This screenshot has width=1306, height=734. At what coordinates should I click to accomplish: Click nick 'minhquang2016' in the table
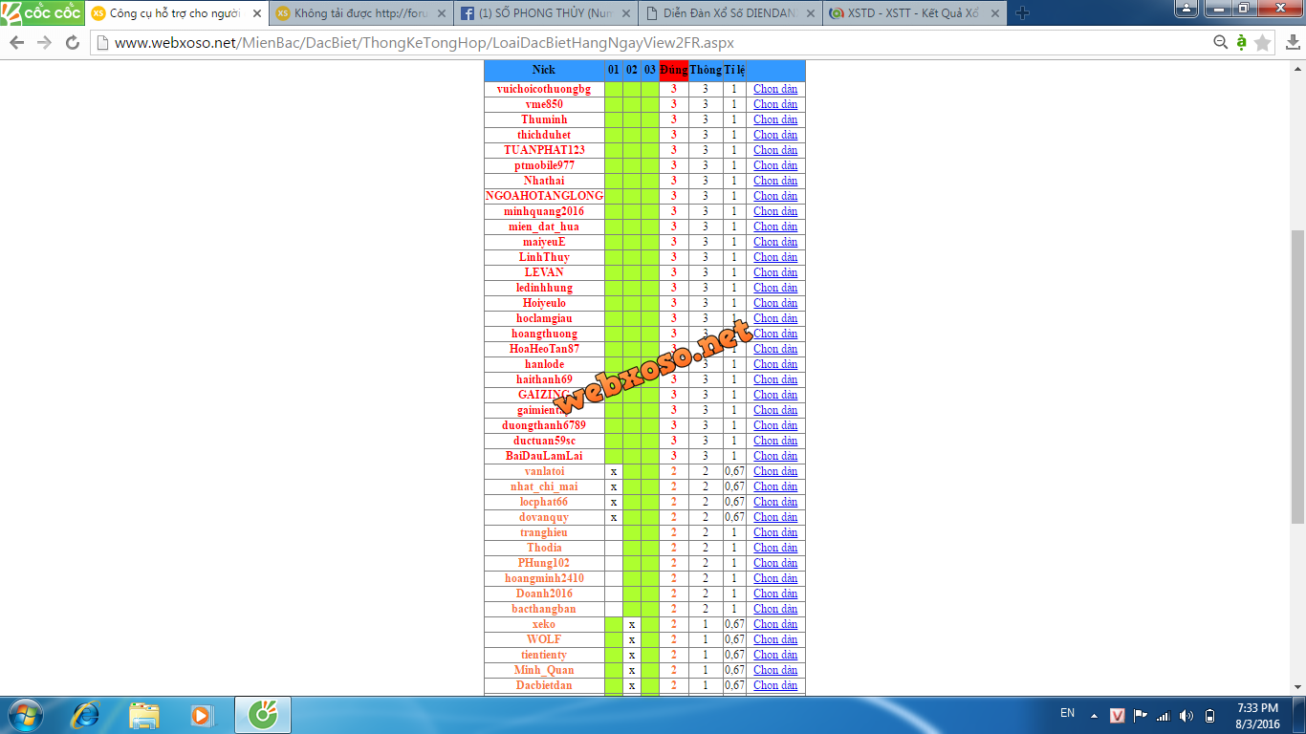[544, 211]
